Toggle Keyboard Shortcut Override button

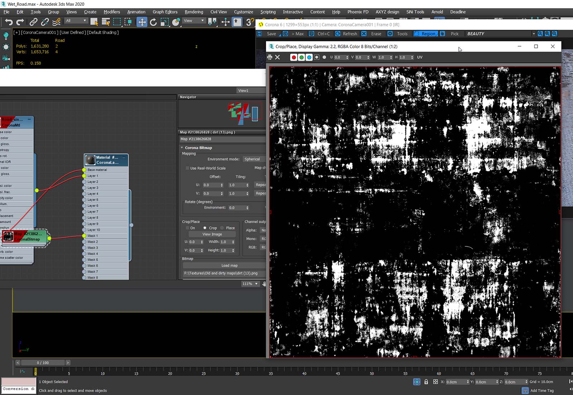(x=237, y=22)
